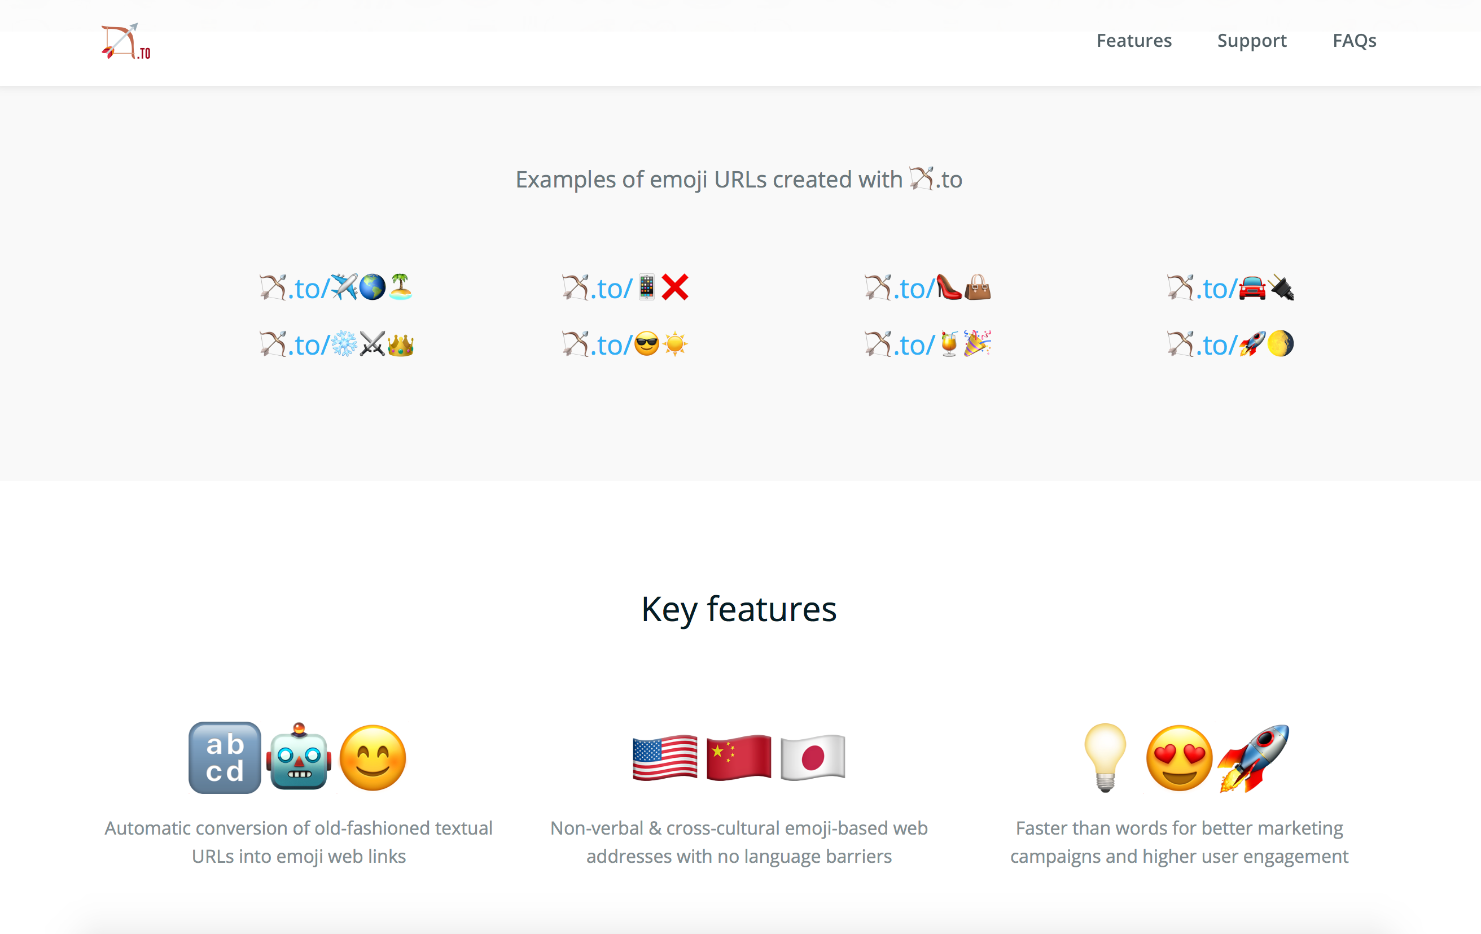Click the Chinese flag emoji icon
This screenshot has width=1481, height=934.
click(x=738, y=758)
